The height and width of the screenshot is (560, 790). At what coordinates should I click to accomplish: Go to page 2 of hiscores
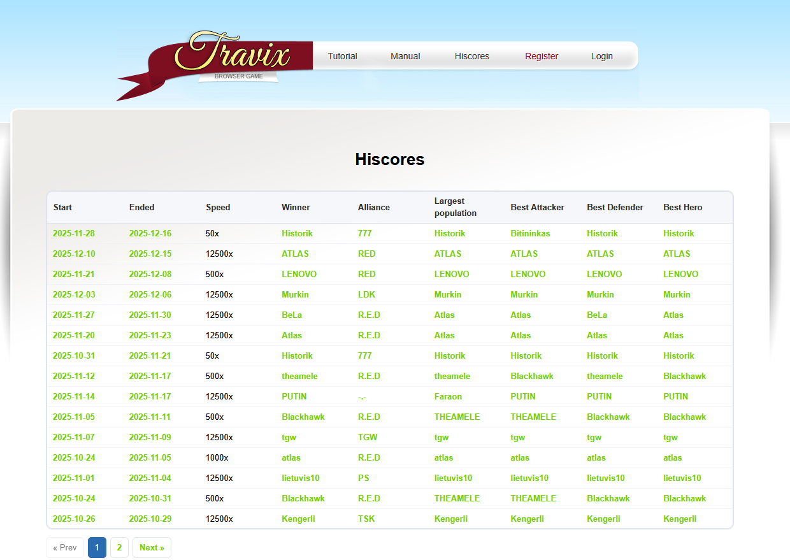coord(119,548)
